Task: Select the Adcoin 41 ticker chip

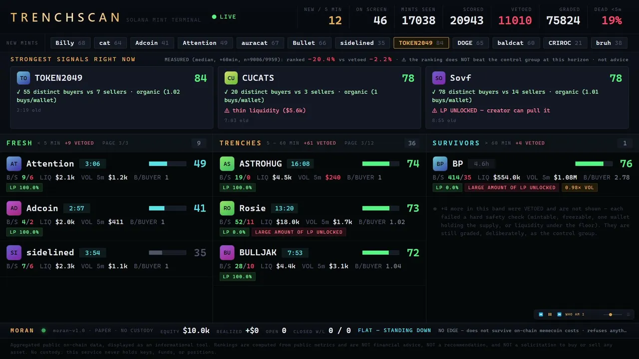Action: point(152,43)
